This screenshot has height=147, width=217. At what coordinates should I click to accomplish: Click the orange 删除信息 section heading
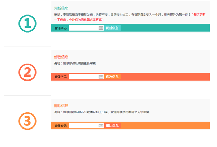61,106
